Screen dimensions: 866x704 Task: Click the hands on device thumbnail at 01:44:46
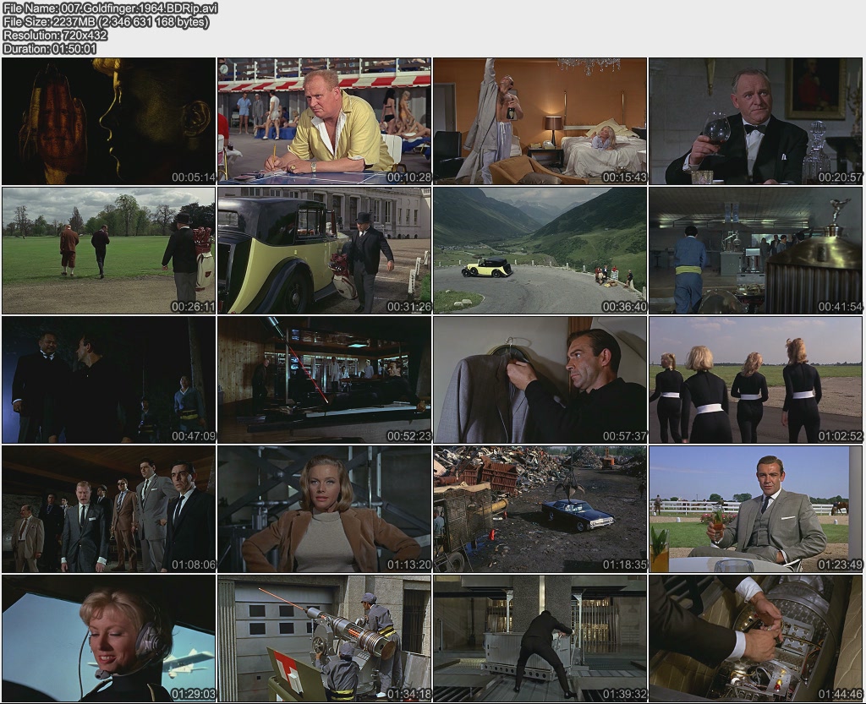pyautogui.click(x=756, y=638)
